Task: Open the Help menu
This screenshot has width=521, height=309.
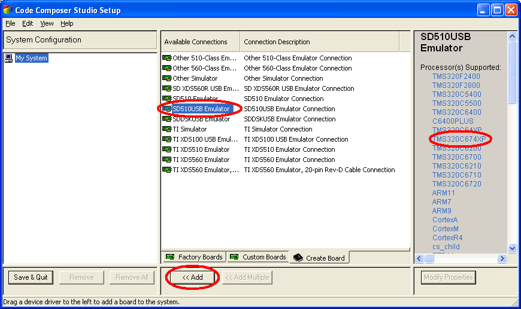Action: pyautogui.click(x=67, y=23)
